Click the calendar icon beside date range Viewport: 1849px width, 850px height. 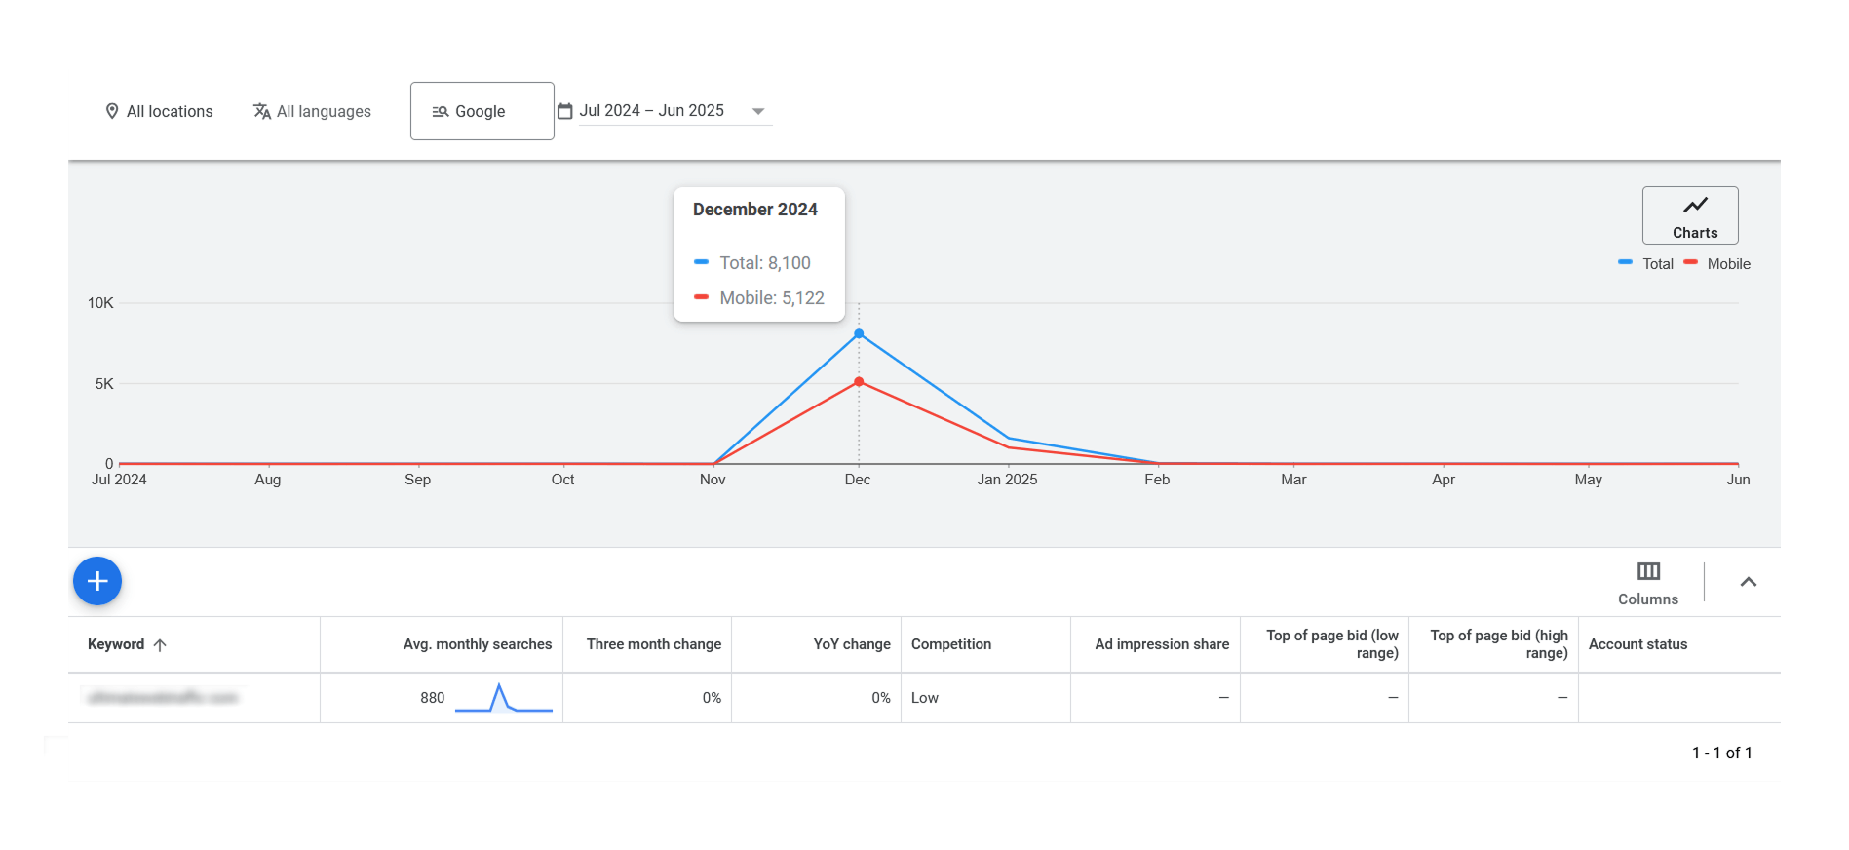point(565,111)
